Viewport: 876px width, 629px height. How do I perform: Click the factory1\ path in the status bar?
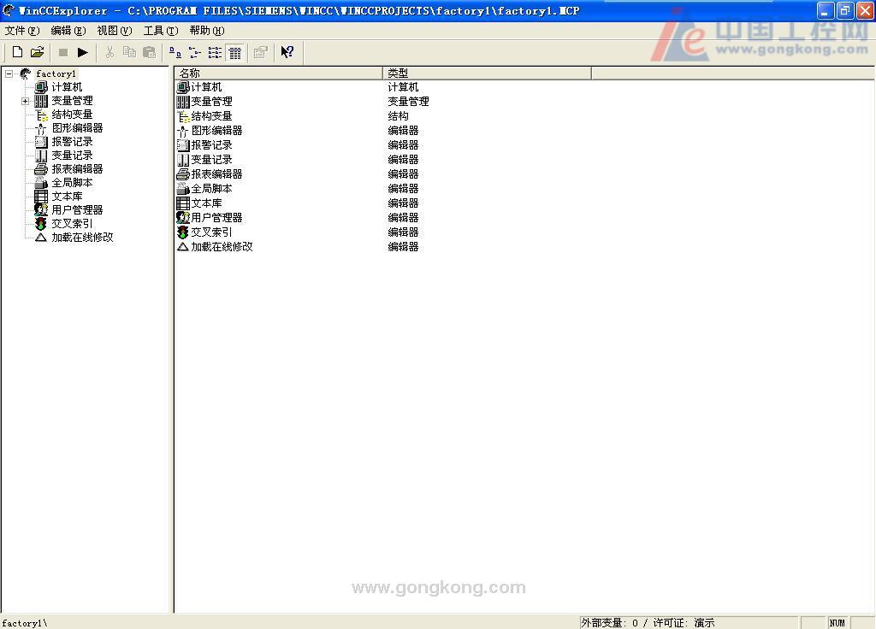(25, 623)
